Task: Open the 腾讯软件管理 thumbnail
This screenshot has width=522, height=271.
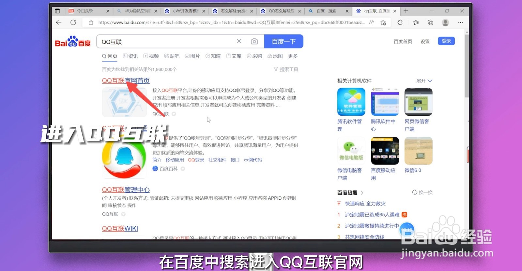Action: [x=351, y=102]
